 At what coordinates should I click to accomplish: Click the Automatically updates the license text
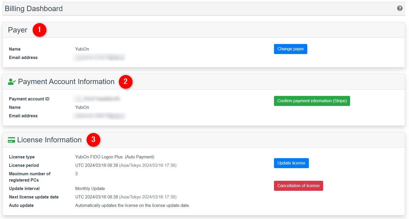pos(133,206)
